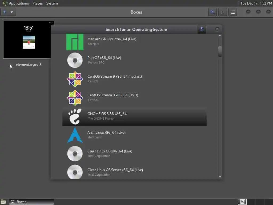
Task: Click the OS list scrollbar thumb
Action: 220,51
